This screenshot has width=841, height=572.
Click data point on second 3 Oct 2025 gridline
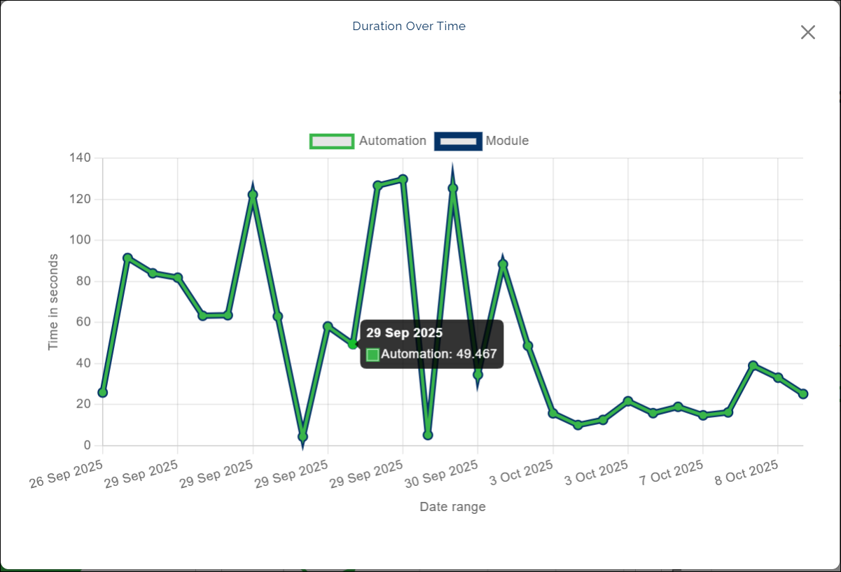628,401
